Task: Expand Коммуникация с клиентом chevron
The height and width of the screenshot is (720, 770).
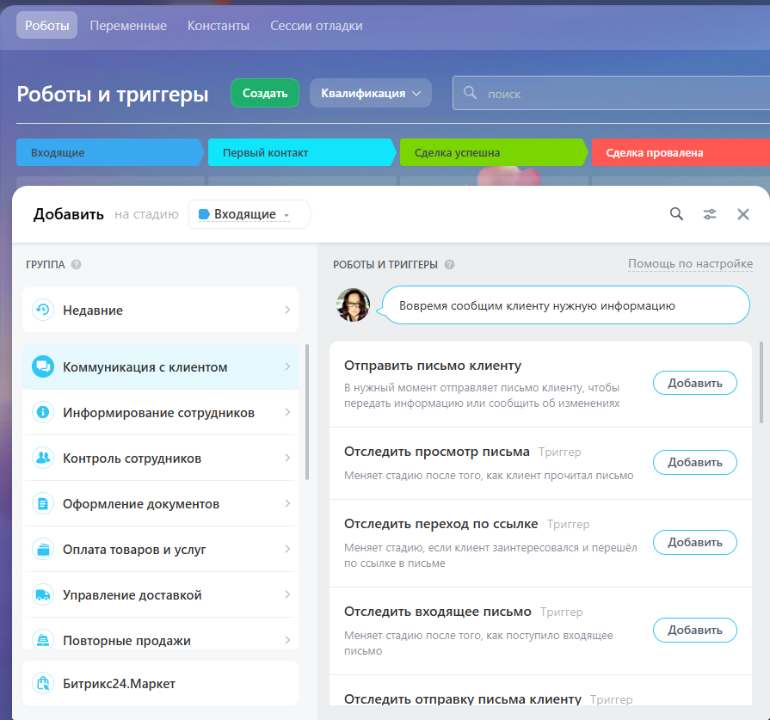Action: point(287,366)
